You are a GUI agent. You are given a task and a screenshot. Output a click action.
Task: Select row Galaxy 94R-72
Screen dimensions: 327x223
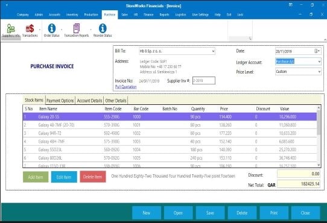(x=170, y=133)
